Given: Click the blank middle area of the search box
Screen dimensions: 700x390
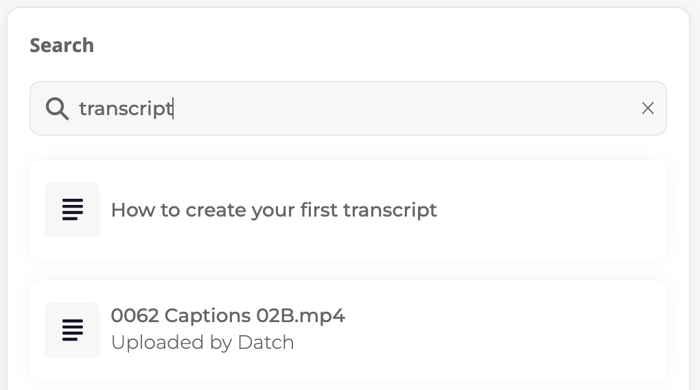Looking at the screenshot, I should coord(401,108).
